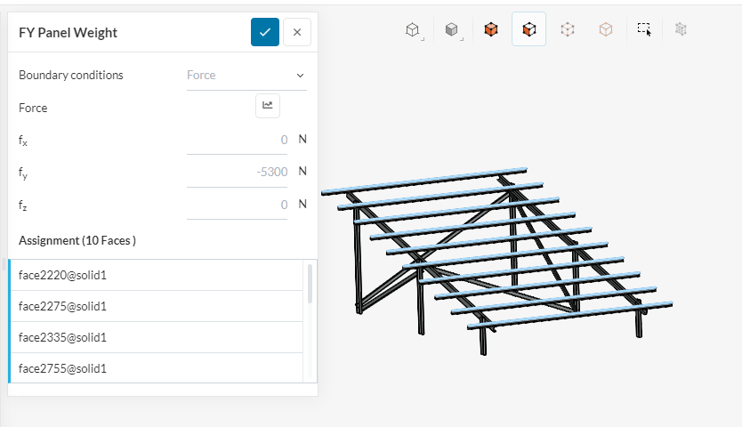The width and height of the screenshot is (742, 427).
Task: Select face2755@solid1 in the assignment list
Action: 156,368
